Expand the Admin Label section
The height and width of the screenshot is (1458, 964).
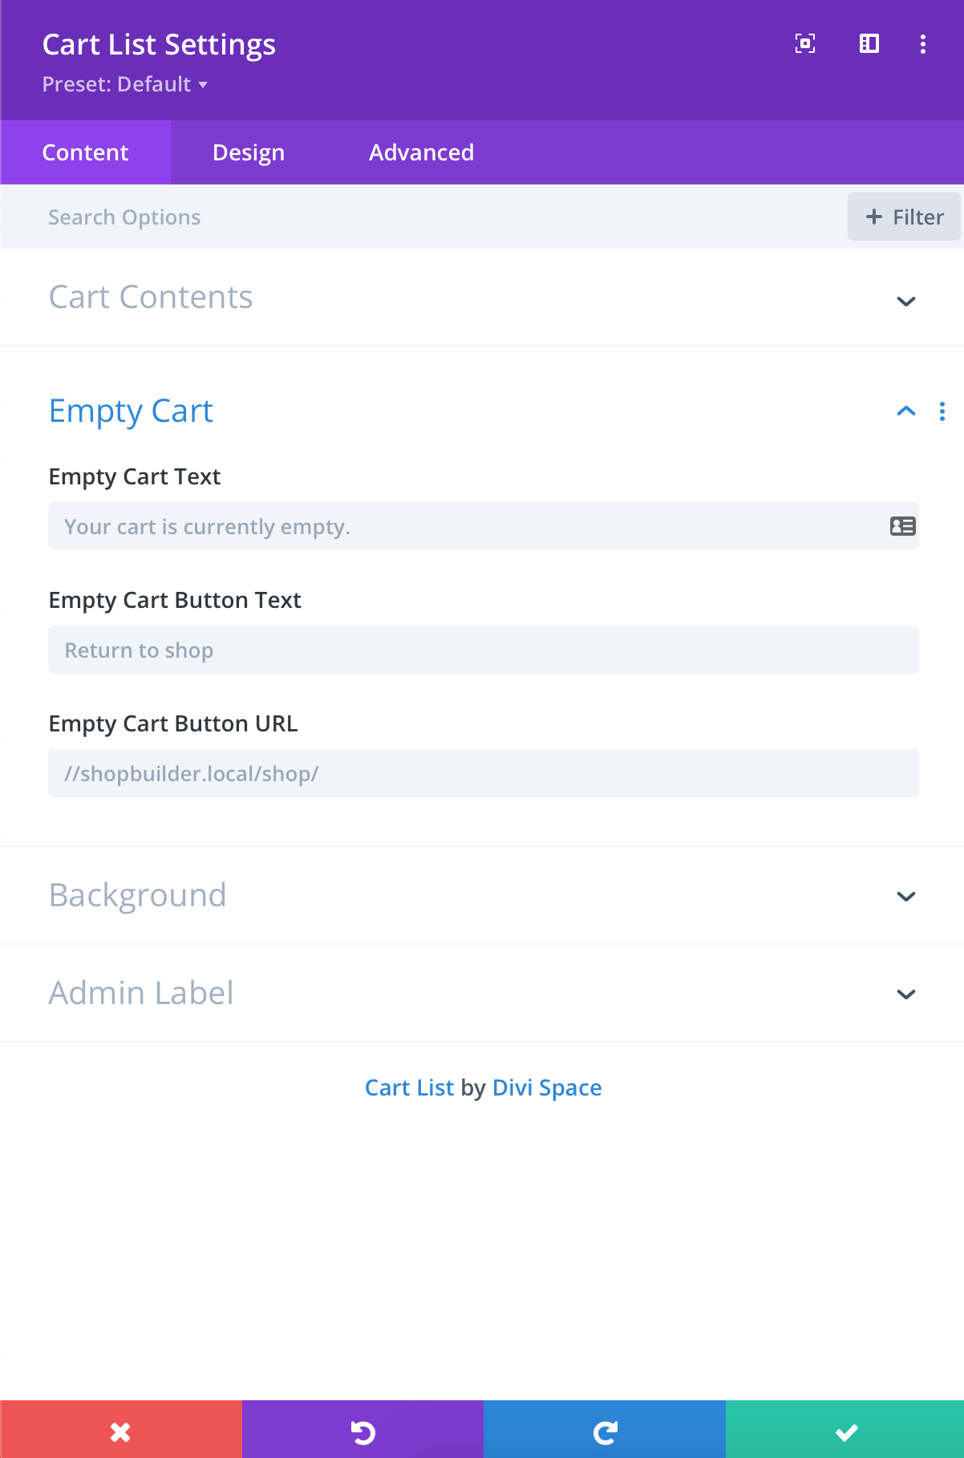482,994
